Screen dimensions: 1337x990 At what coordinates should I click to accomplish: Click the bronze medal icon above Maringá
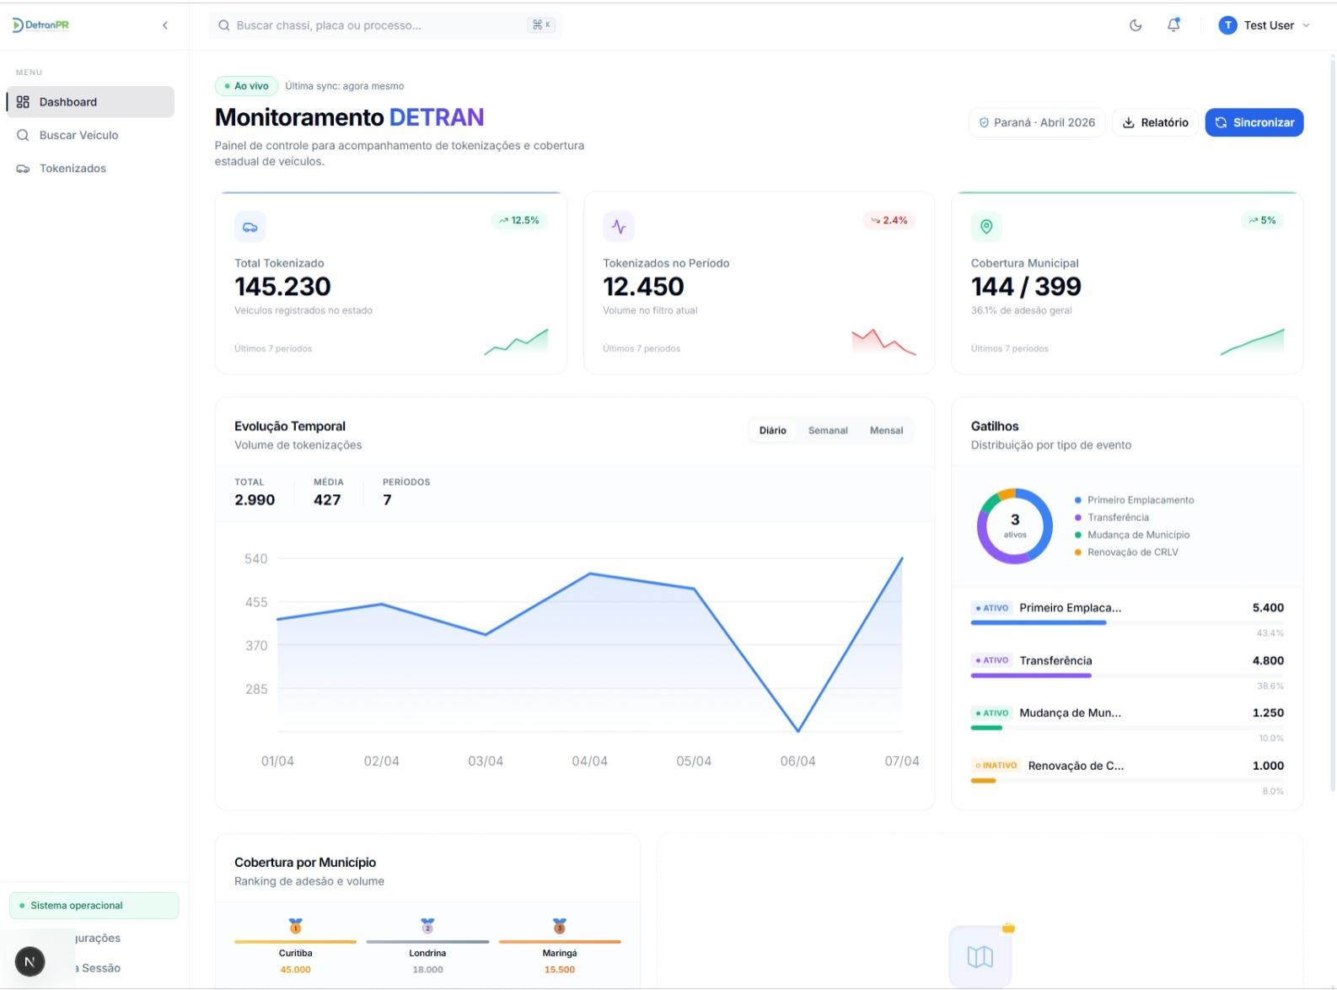(x=560, y=926)
